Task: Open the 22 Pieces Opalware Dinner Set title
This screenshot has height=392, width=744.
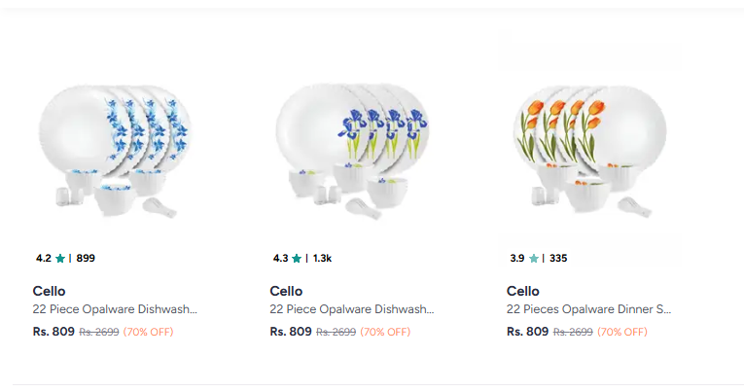Action: pos(588,310)
